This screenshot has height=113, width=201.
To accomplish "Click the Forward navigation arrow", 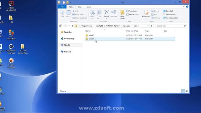I will click(x=65, y=26).
